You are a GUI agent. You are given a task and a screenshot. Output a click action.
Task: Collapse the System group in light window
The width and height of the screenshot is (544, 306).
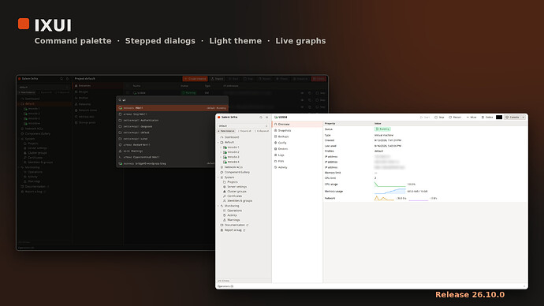[218, 177]
